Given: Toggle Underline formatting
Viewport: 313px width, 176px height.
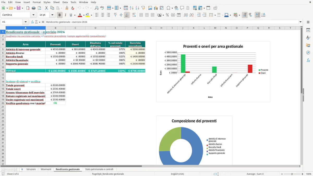Looking at the screenshot, I should click(x=71, y=15).
